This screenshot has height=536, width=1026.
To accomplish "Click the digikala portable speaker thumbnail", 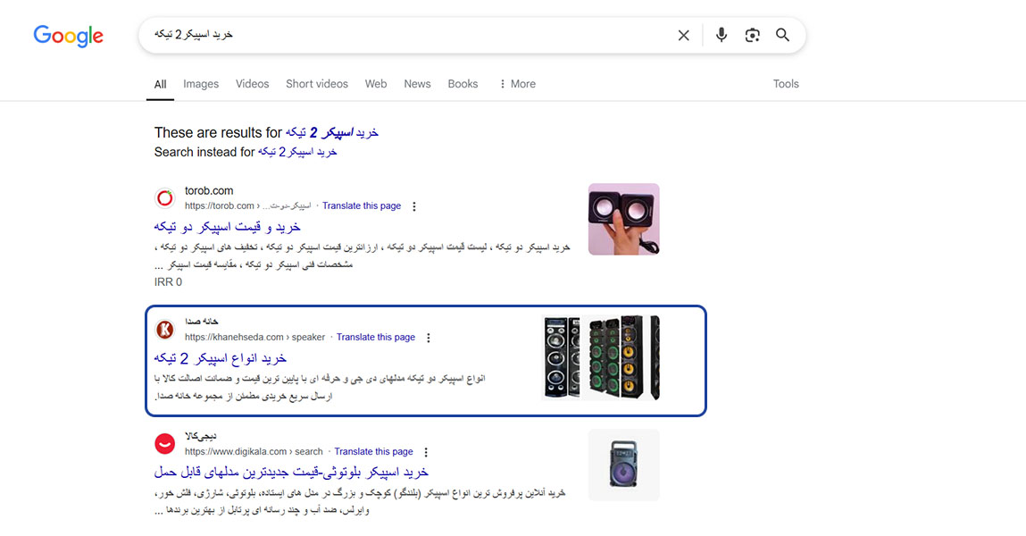I will pos(623,465).
